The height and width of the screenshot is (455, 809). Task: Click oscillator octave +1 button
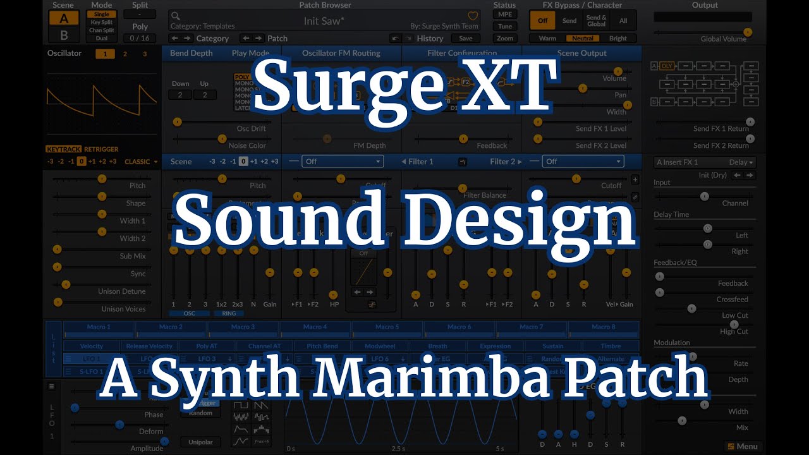tap(93, 162)
